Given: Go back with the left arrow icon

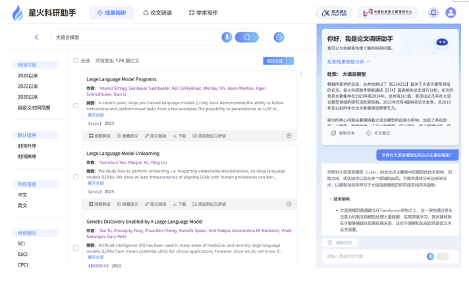Looking at the screenshot, I should pyautogui.click(x=36, y=37).
